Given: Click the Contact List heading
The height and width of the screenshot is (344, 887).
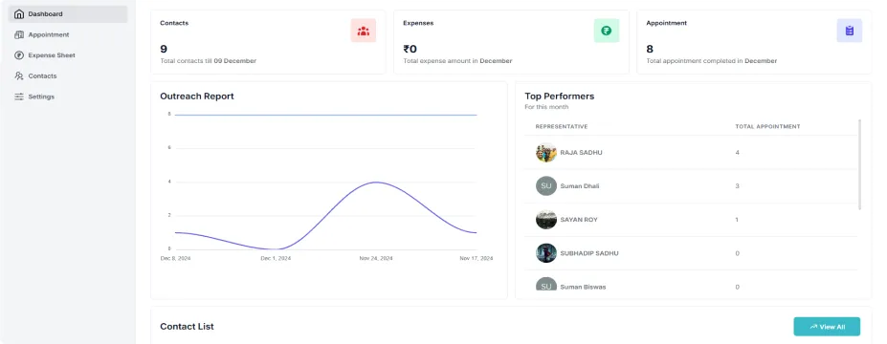Looking at the screenshot, I should tap(187, 327).
